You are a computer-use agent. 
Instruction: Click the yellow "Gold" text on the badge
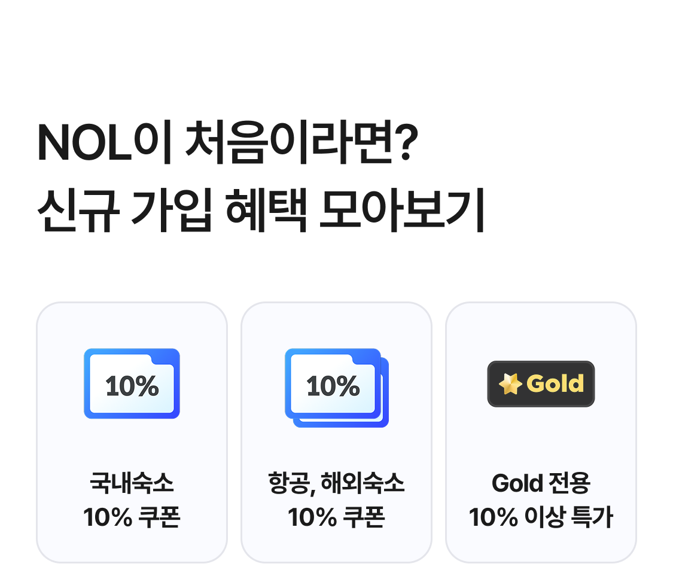(x=555, y=384)
